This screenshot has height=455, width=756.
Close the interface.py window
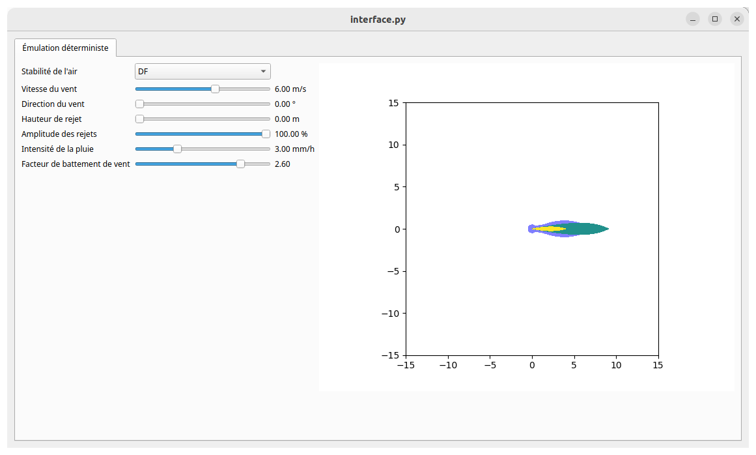point(737,19)
